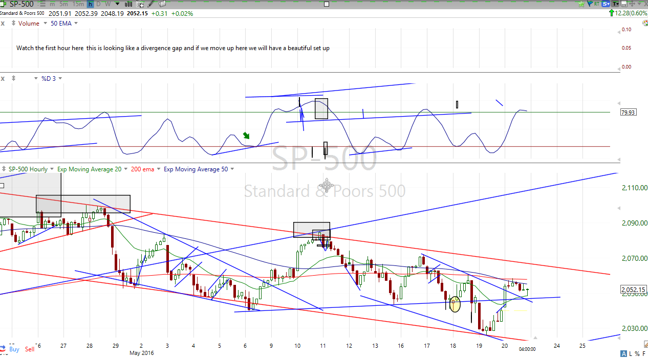Click the Sell link
The image size is (648, 358).
(x=30, y=349)
